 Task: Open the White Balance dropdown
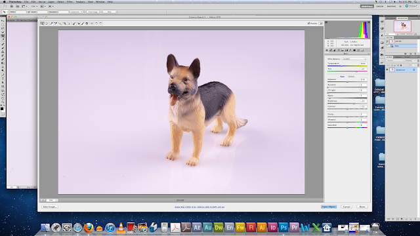coord(354,59)
